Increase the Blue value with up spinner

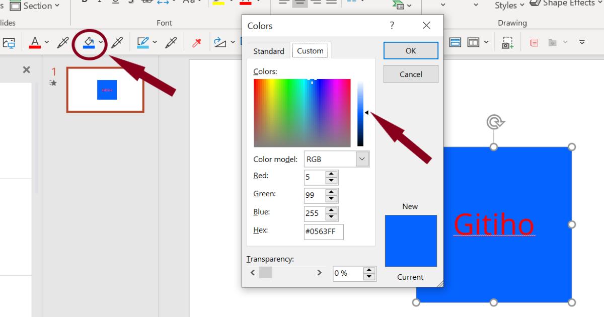(x=331, y=210)
